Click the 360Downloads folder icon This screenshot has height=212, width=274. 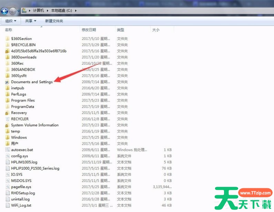[x=8, y=57]
